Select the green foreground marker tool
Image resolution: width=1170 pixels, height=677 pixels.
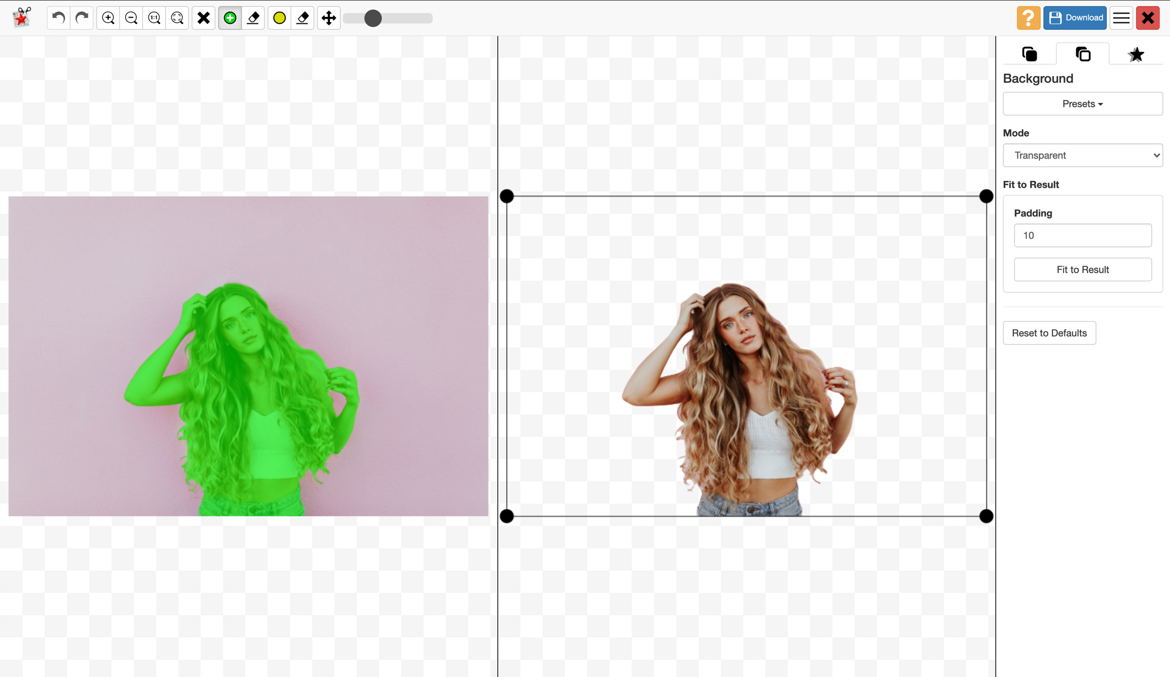pos(230,18)
